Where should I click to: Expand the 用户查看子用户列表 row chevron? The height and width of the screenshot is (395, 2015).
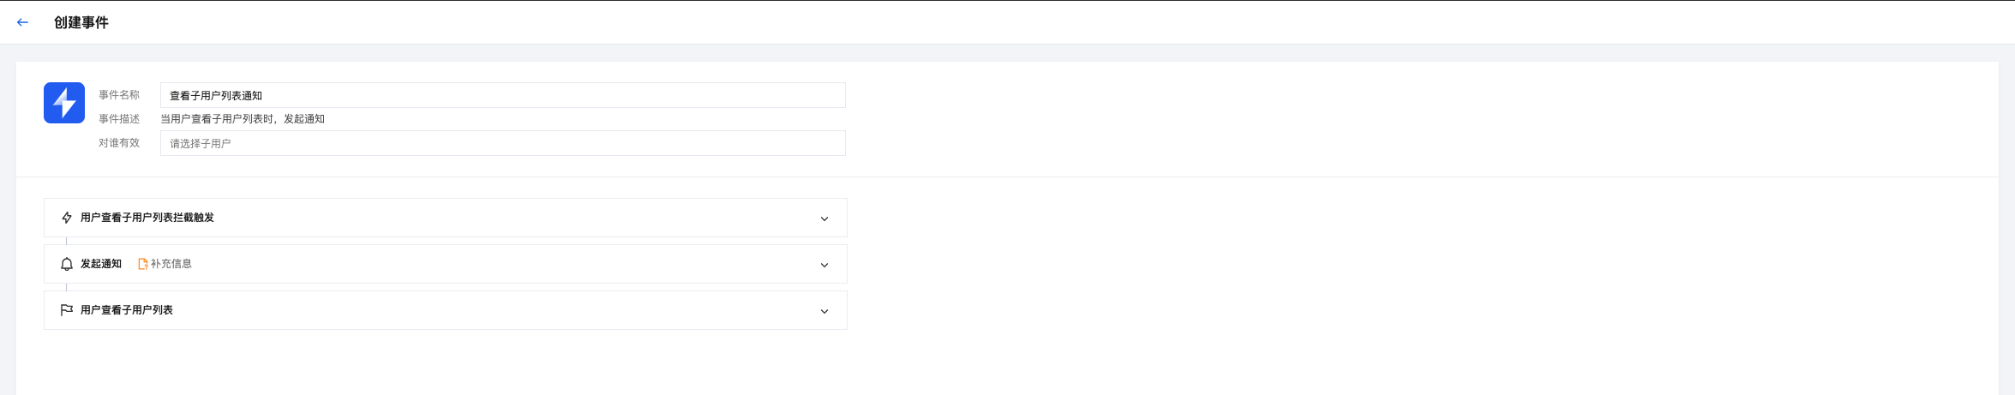(825, 311)
